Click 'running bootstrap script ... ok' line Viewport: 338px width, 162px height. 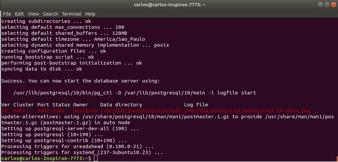click(48, 57)
